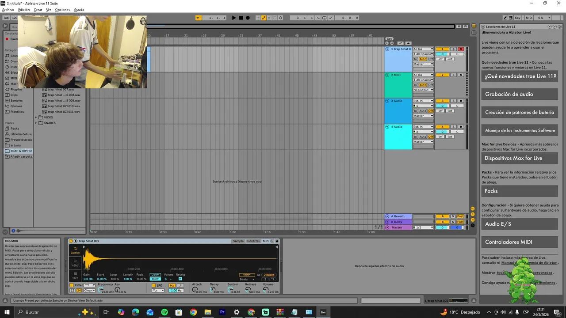Deactivate track 2 with its activator button
566x318 pixels.
[442, 75]
